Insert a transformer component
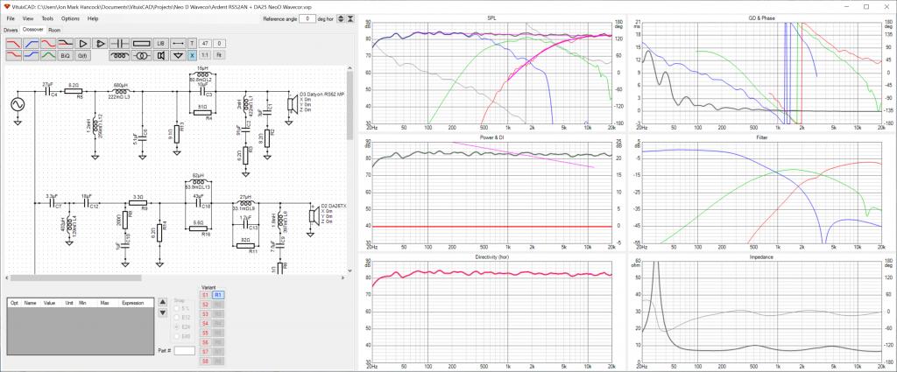The width and height of the screenshot is (897, 372). (x=141, y=55)
